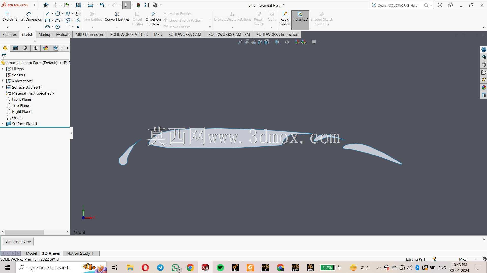
Task: Switch to the Features tab
Action: click(x=9, y=34)
